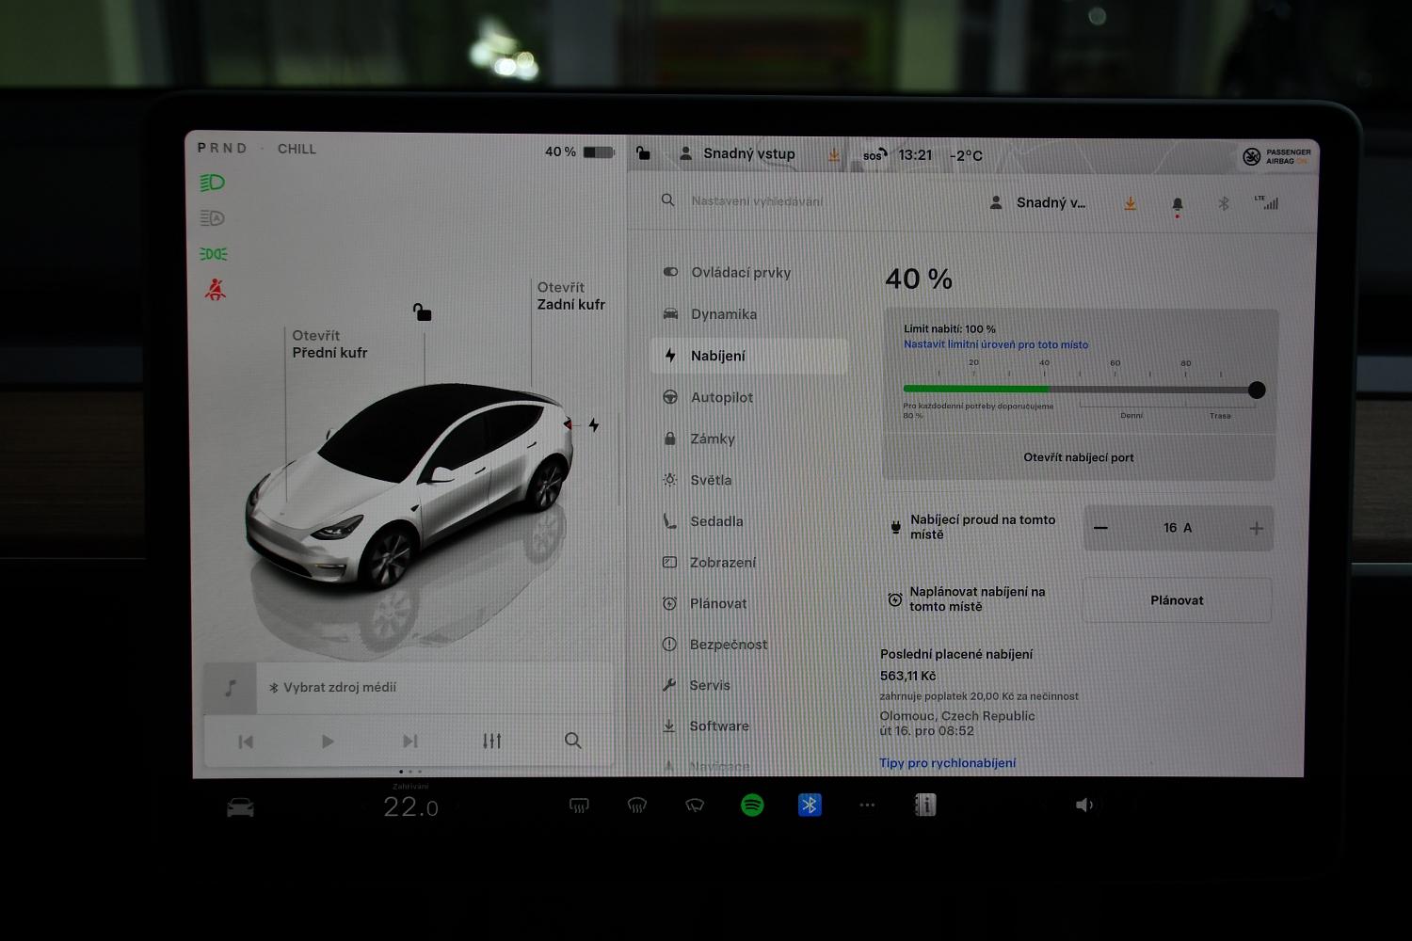Click the media search magnifier icon
The image size is (1412, 941).
click(572, 741)
